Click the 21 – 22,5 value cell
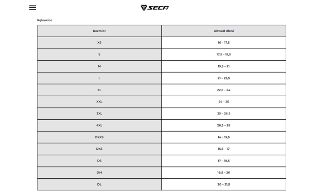The image size is (317, 196). coord(224,78)
